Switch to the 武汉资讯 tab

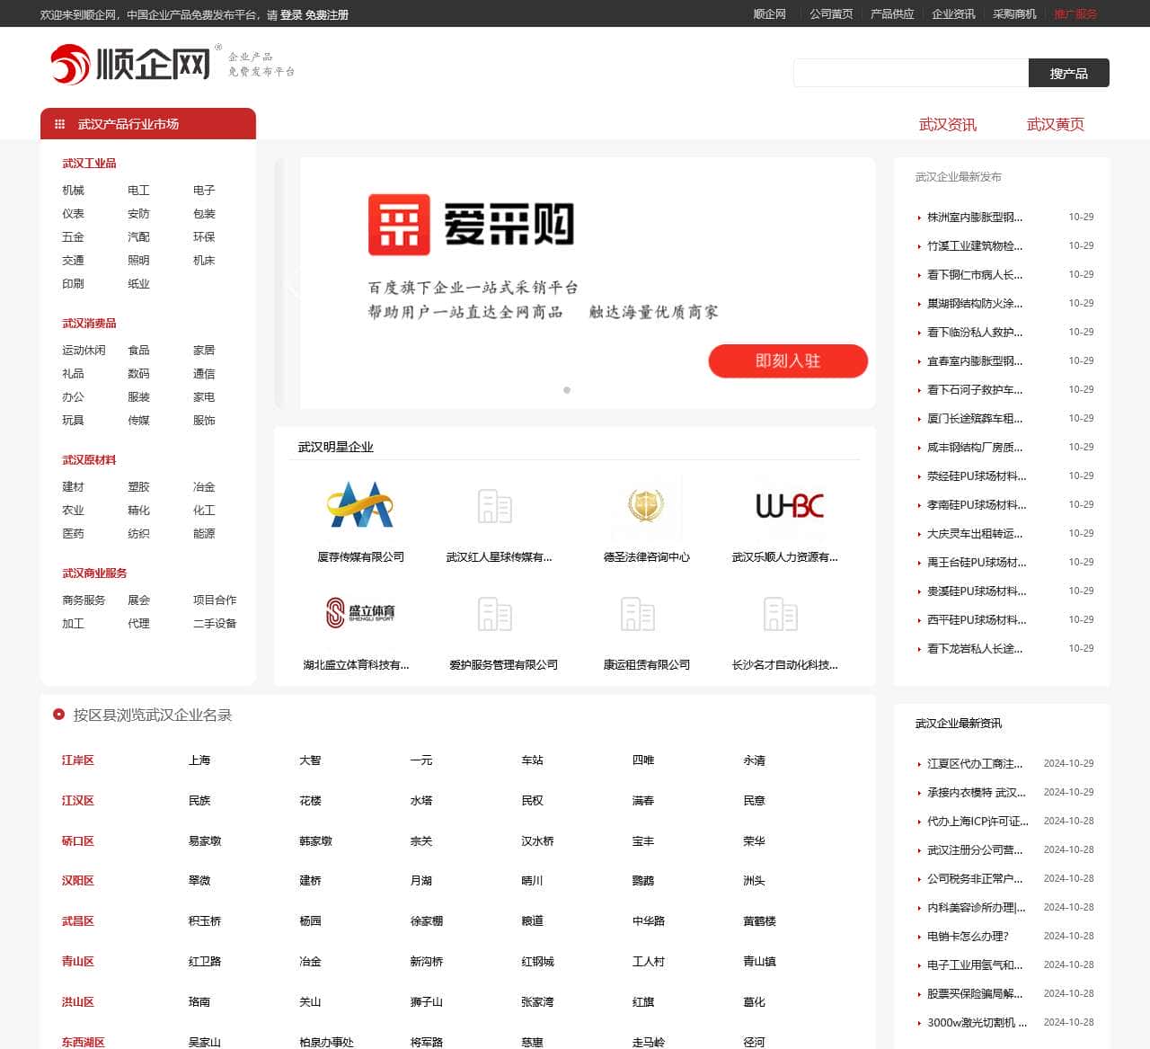point(948,125)
